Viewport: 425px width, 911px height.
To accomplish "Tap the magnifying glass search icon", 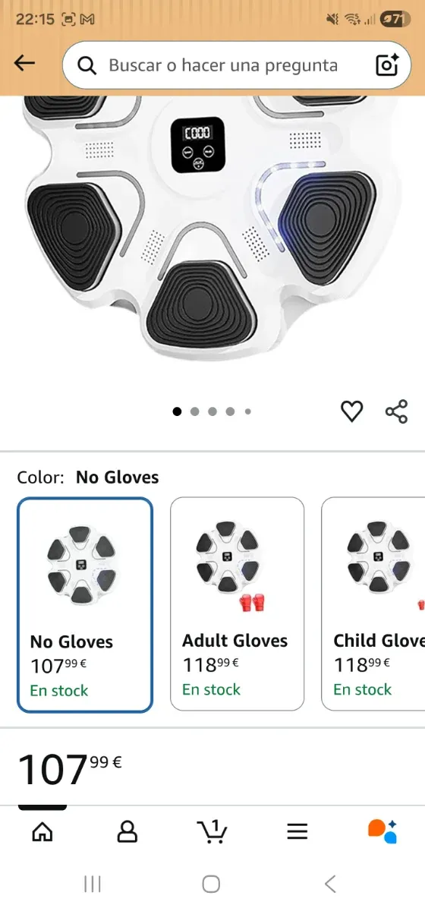I will pyautogui.click(x=87, y=66).
